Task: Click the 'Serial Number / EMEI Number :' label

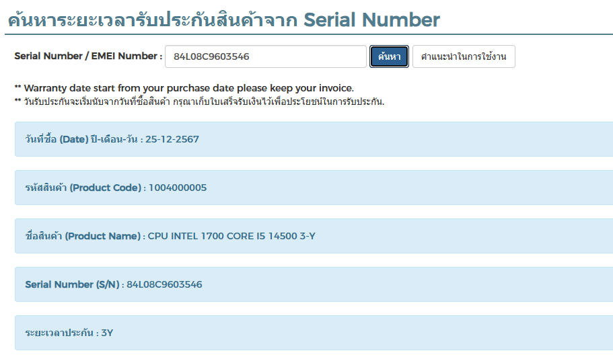Action: (88, 56)
